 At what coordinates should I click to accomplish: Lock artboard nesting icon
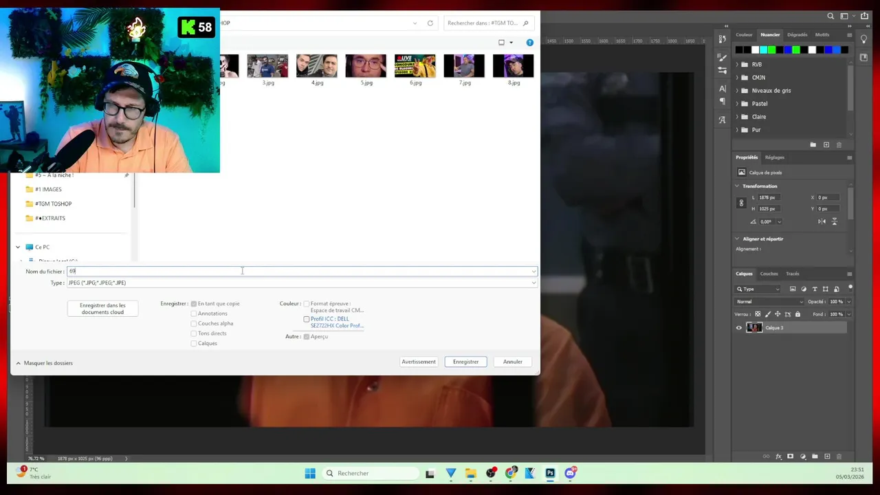tap(788, 314)
